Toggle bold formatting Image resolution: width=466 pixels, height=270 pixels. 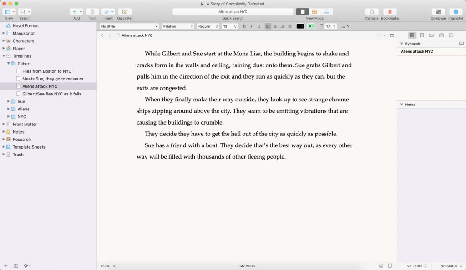point(244,26)
